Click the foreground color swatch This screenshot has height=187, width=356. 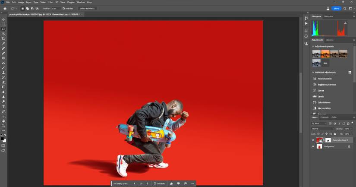click(x=3, y=139)
